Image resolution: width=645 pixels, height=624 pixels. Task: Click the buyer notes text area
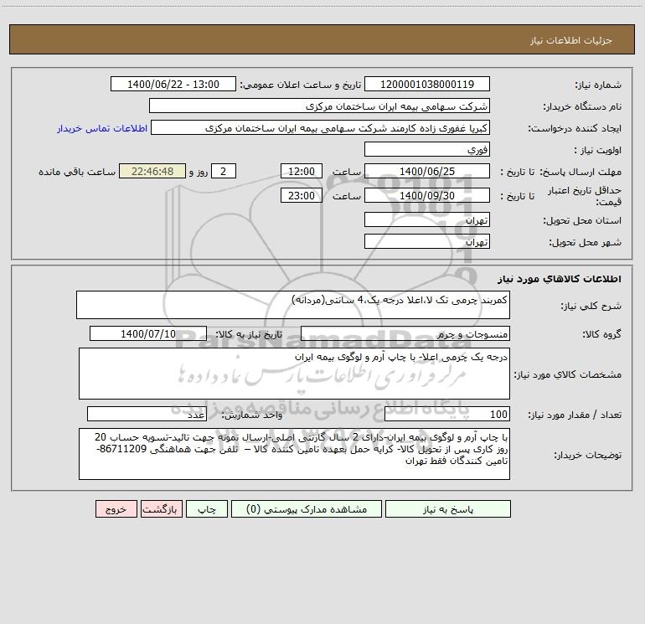pos(294,454)
